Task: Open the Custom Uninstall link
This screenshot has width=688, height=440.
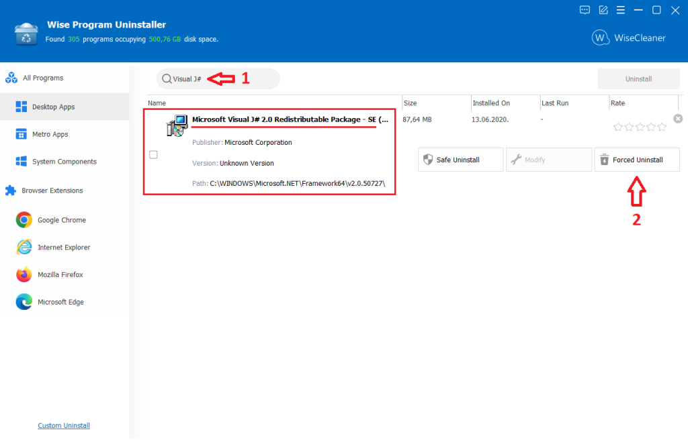Action: [x=64, y=425]
